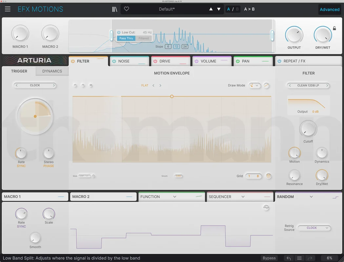The width and height of the screenshot is (344, 262).
Task: Open the hamburger main menu
Action: coord(8,9)
